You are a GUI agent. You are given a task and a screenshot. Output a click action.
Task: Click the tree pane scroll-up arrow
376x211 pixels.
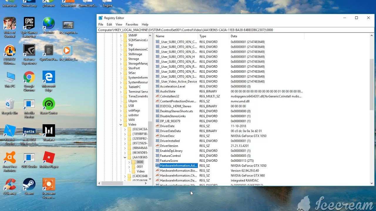(150, 35)
